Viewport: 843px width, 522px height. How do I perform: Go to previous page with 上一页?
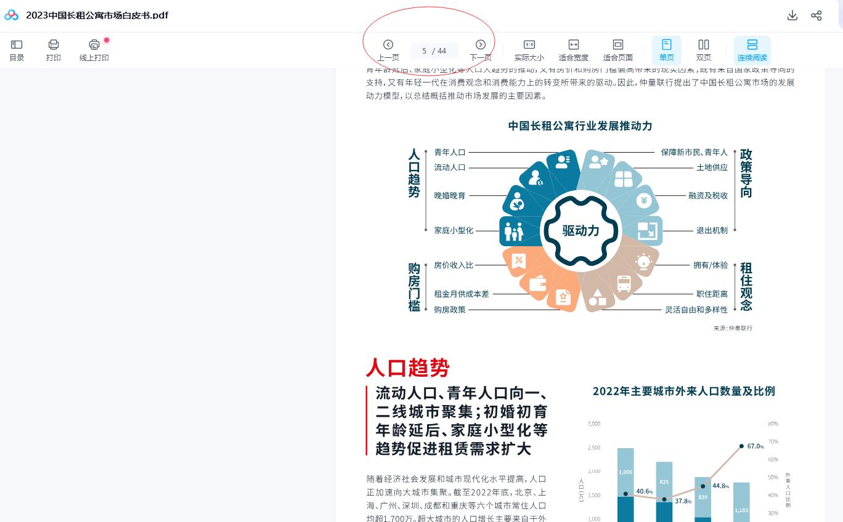click(388, 50)
